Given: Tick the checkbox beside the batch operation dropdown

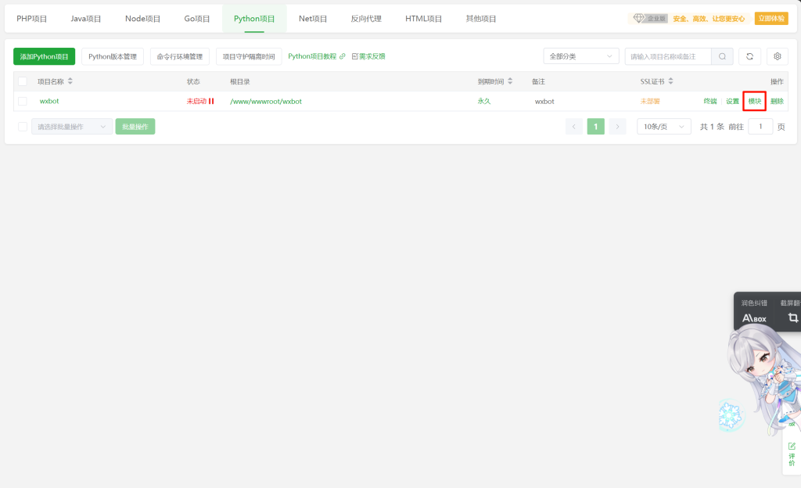Looking at the screenshot, I should click(23, 127).
